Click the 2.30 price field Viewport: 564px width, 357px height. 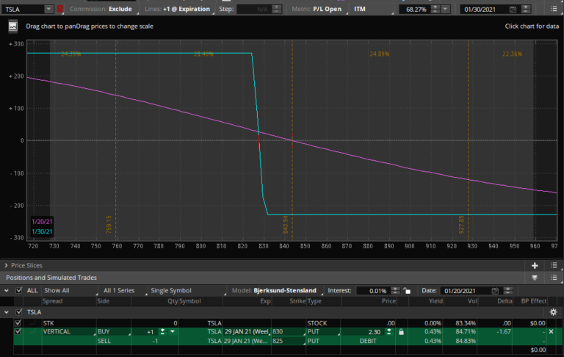pos(364,332)
